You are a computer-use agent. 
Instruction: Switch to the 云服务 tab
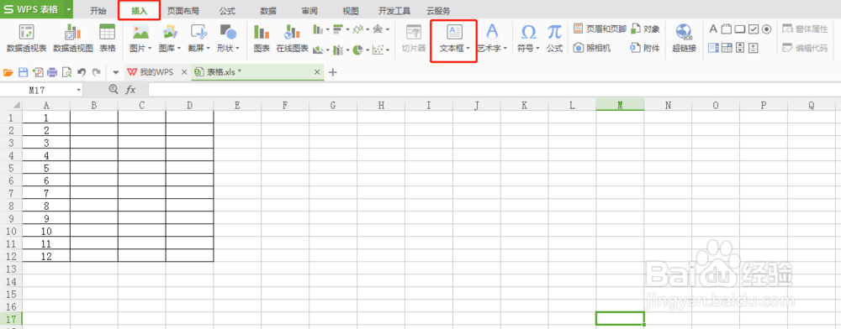(x=438, y=11)
